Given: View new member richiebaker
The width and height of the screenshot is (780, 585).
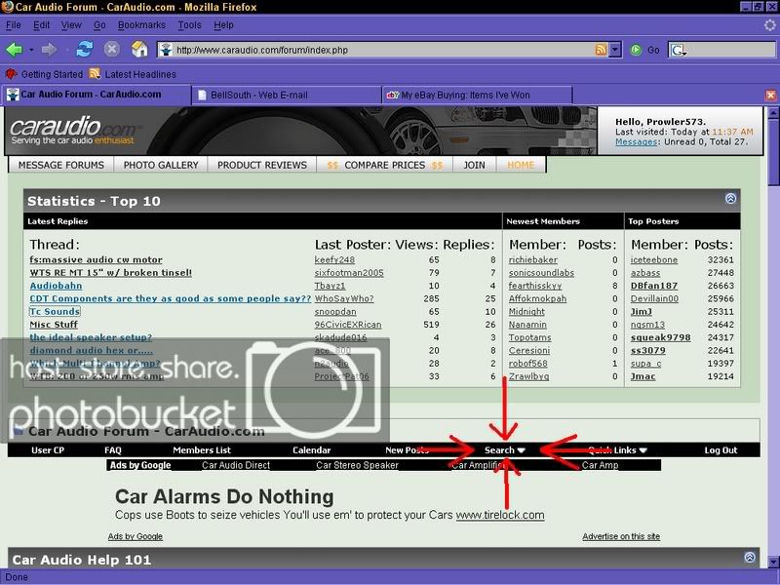Looking at the screenshot, I should click(532, 259).
